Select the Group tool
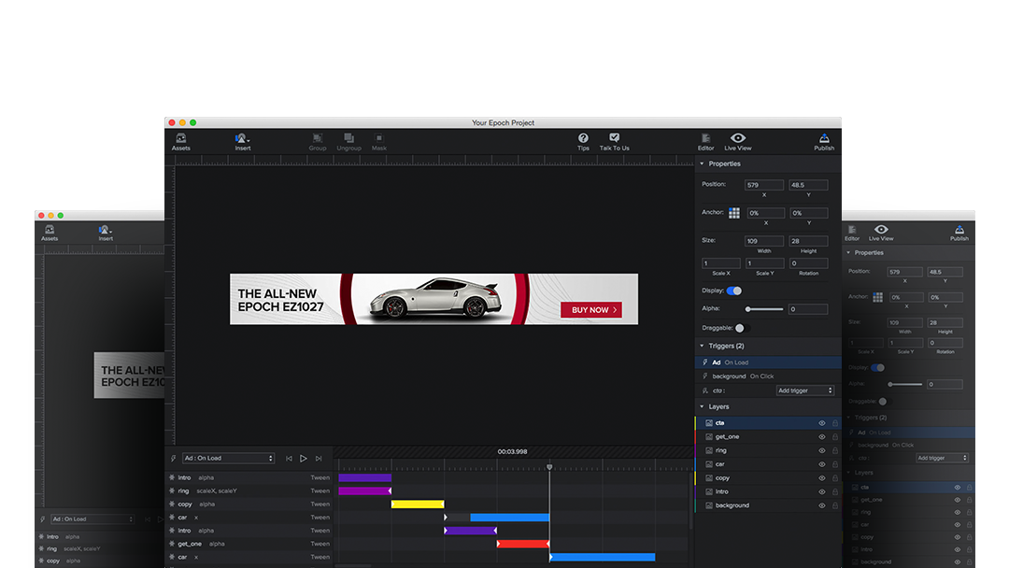The width and height of the screenshot is (1009, 568). point(318,142)
